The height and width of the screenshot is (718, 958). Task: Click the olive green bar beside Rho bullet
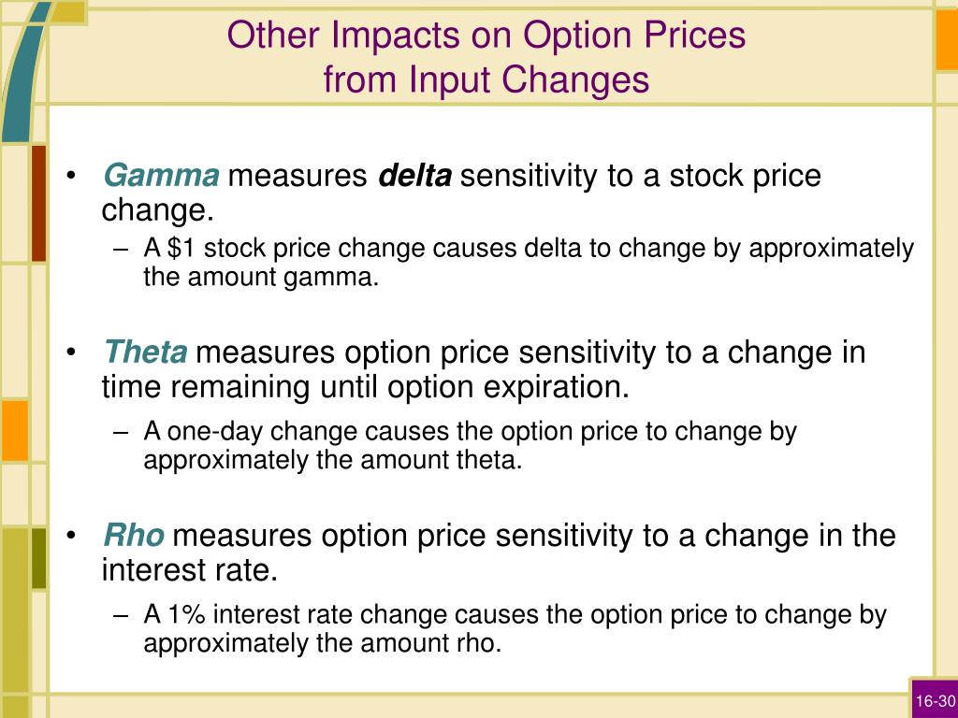38,559
